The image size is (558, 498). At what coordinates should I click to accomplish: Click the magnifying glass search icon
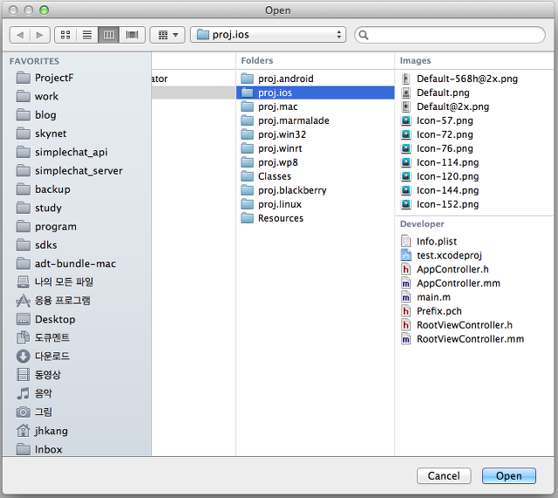pyautogui.click(x=364, y=35)
